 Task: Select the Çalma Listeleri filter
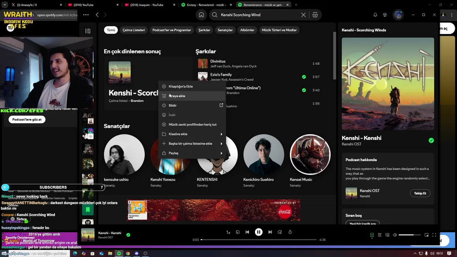click(x=134, y=30)
